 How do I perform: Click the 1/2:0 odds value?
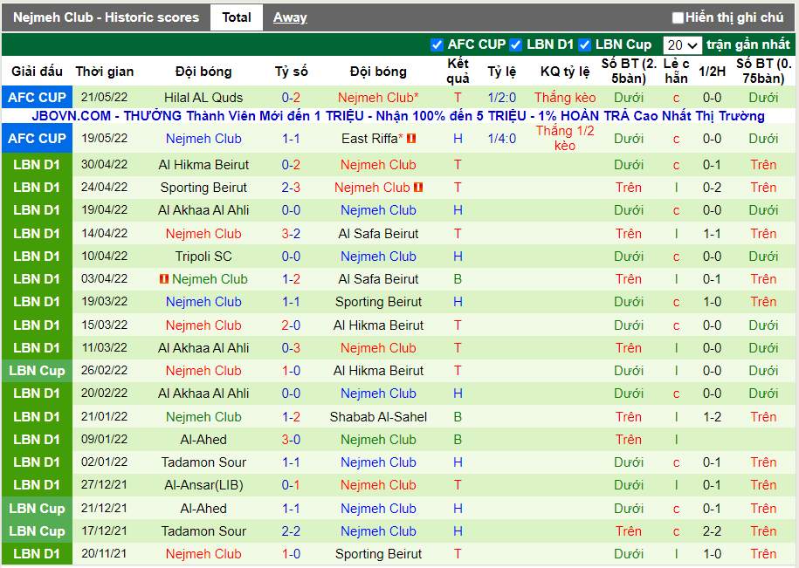(501, 98)
